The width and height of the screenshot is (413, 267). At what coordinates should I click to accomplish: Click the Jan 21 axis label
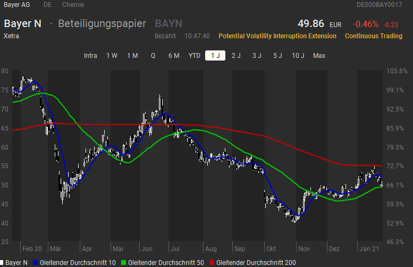[x=369, y=249]
